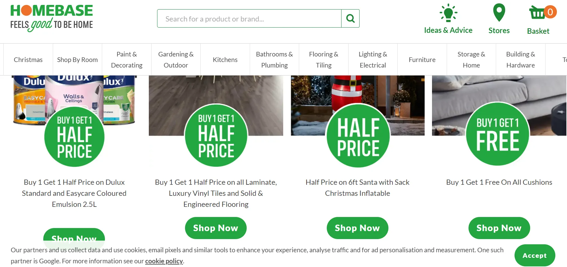This screenshot has height=267, width=567.
Task: Click the Santa Half Price badge
Action: pyautogui.click(x=358, y=136)
